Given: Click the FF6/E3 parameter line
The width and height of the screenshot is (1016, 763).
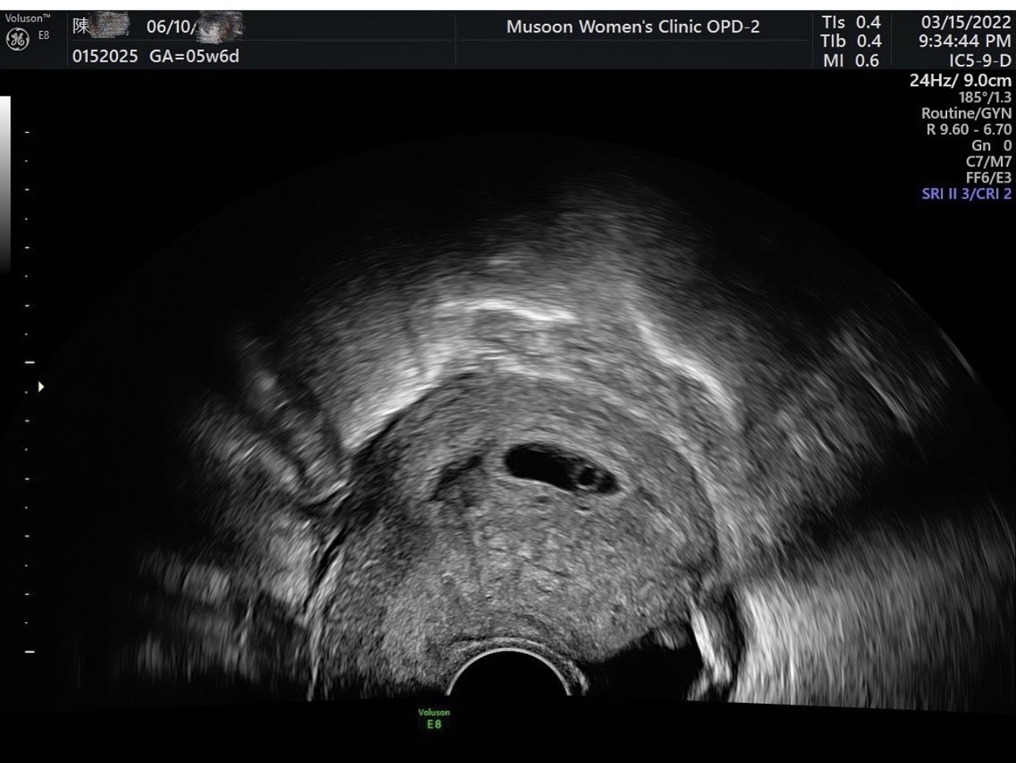Looking at the screenshot, I should [x=988, y=178].
